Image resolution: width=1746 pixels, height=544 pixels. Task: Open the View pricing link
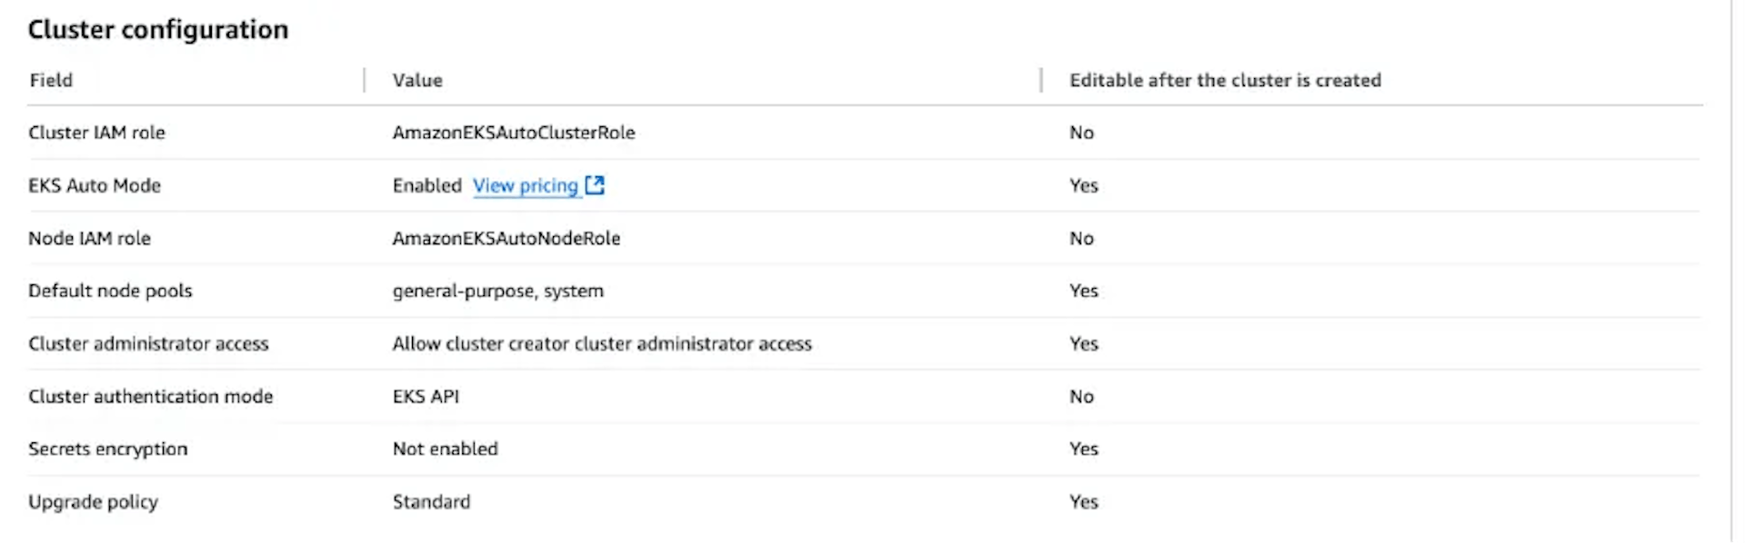(x=525, y=186)
